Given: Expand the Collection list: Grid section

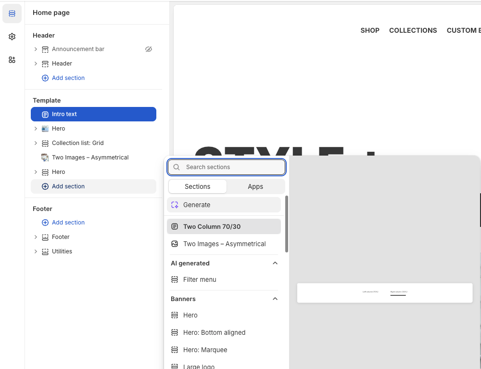Looking at the screenshot, I should [x=36, y=143].
